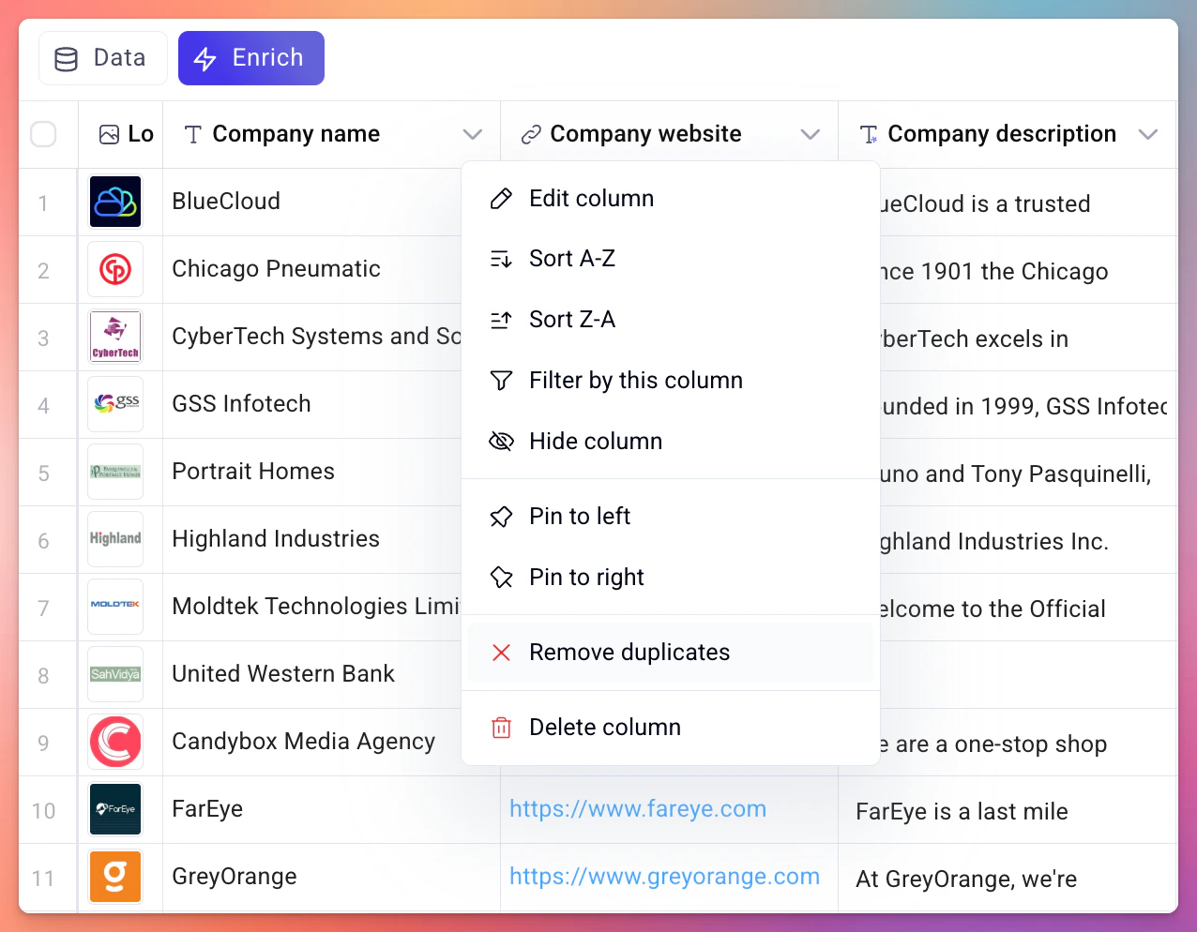The width and height of the screenshot is (1197, 932).
Task: Tick the select-all checkbox in the header row
Action: click(x=43, y=135)
